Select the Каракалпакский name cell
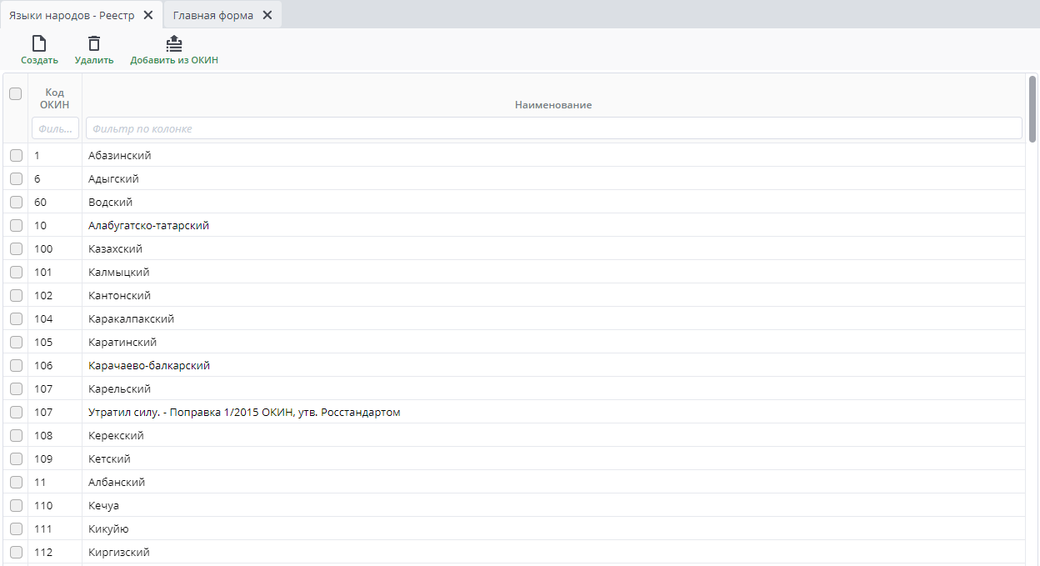Image resolution: width=1040 pixels, height=566 pixels. coord(553,318)
